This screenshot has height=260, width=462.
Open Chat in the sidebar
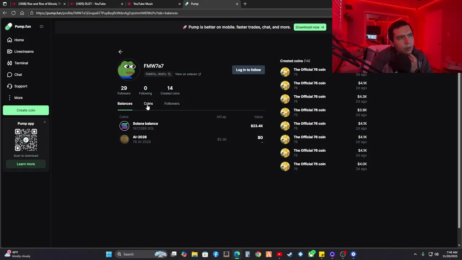(15, 75)
